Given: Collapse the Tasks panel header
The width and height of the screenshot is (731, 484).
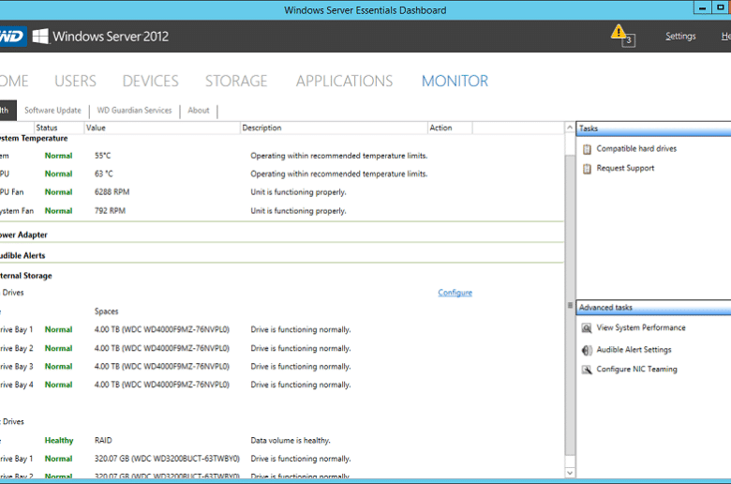Looking at the screenshot, I should (x=653, y=129).
